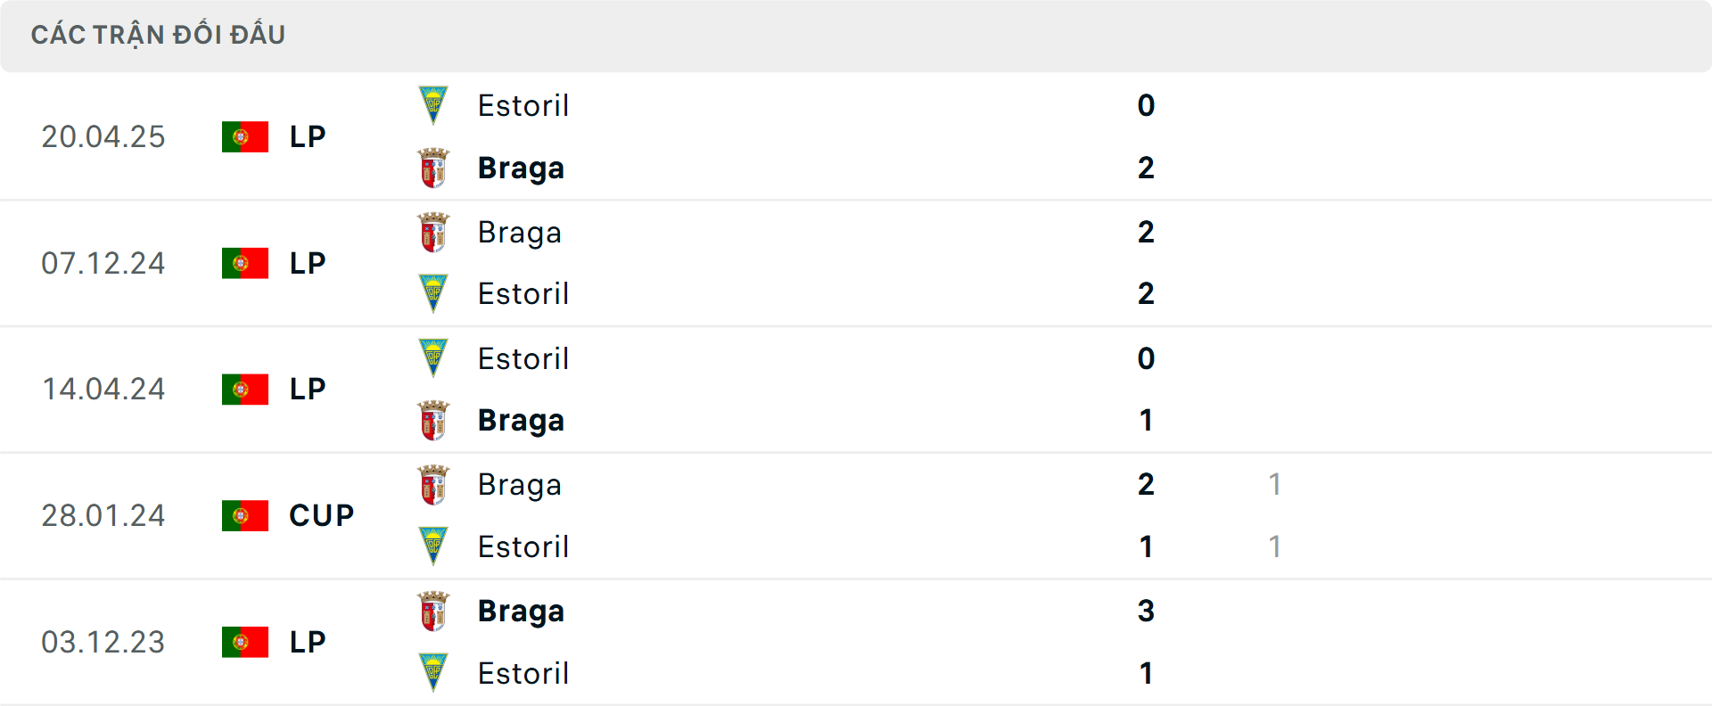
Task: Click the Braga crest in the 20.04.25 row
Action: coord(433,168)
